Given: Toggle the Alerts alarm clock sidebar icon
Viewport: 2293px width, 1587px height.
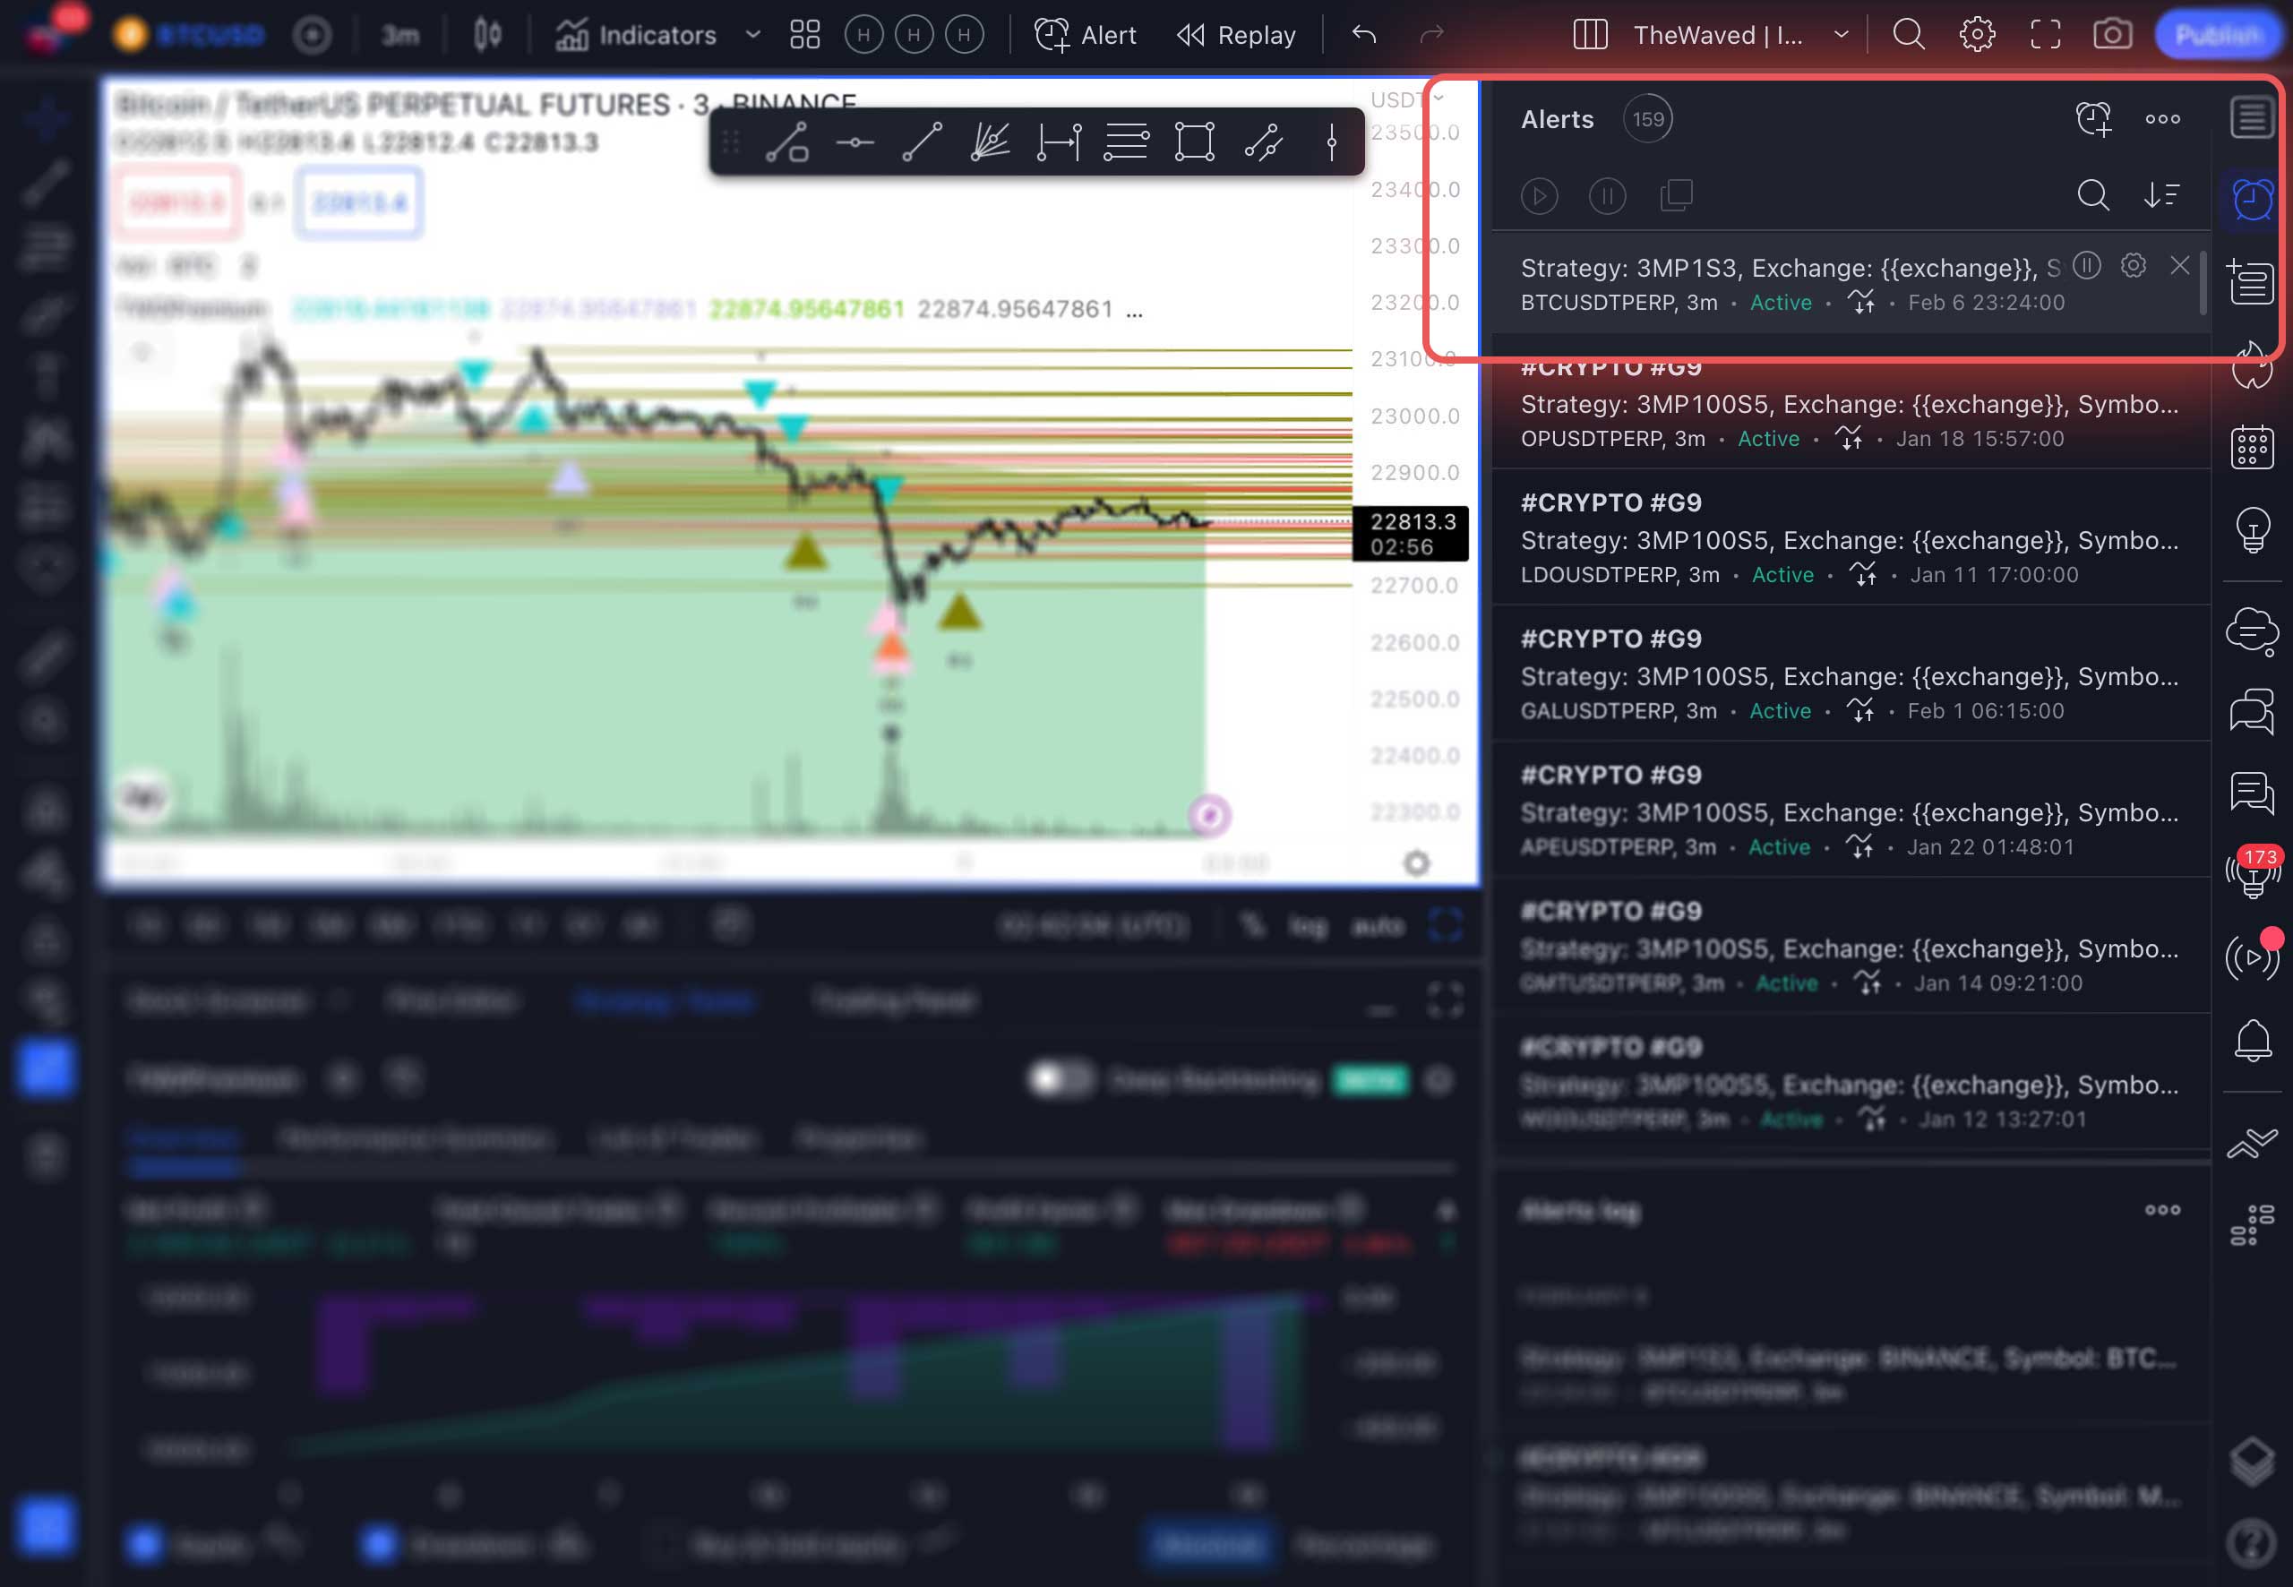Looking at the screenshot, I should (2252, 200).
